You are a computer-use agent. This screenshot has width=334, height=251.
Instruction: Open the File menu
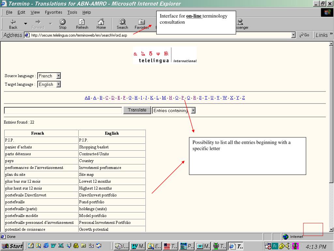point(9,12)
